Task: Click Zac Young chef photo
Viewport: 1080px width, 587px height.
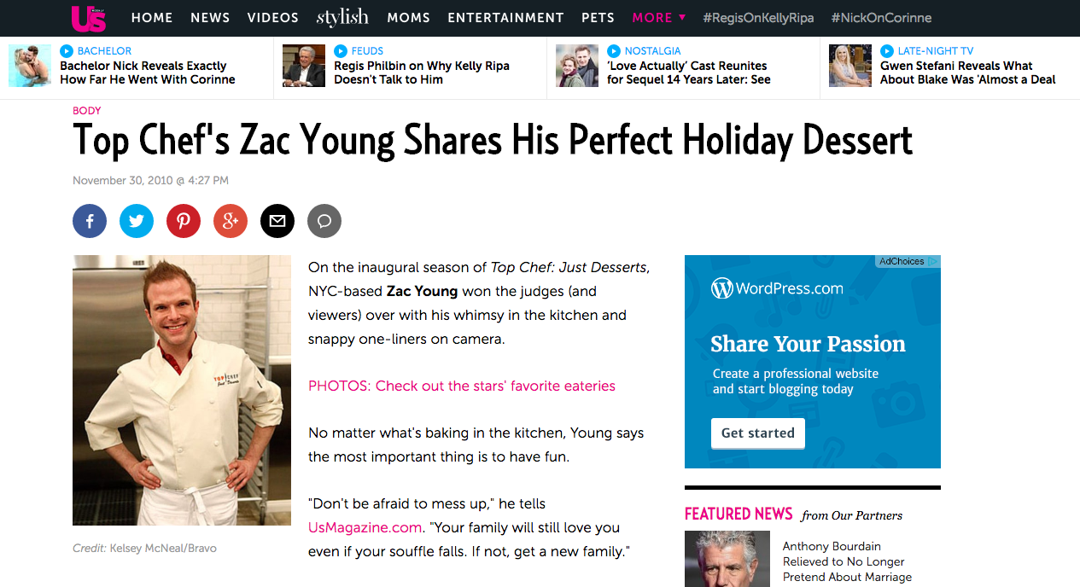Action: [182, 390]
